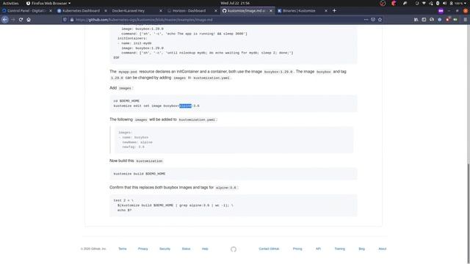Bookmark this page with the star icon
The height and width of the screenshot is (264, 470).
tap(380, 20)
